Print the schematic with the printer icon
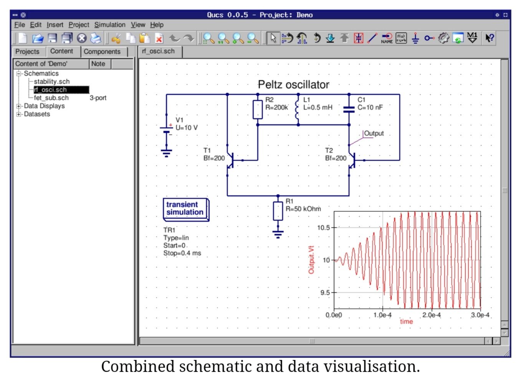The width and height of the screenshot is (531, 382). pyautogui.click(x=96, y=38)
